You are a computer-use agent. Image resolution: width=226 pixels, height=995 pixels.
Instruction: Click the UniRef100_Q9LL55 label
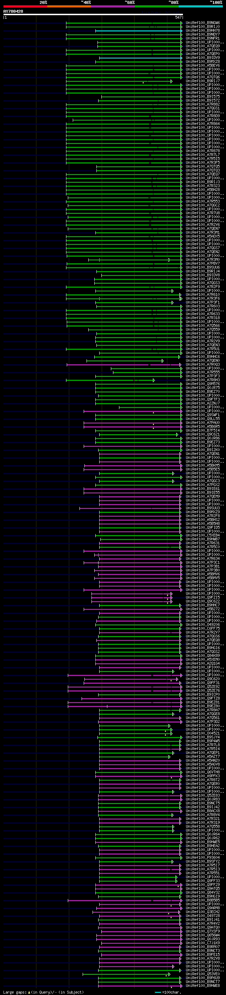[x=203, y=419]
